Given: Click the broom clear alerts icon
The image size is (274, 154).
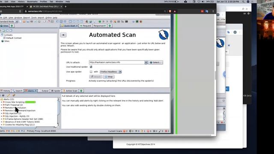Looking at the screenshot, I should click(x=14, y=95).
